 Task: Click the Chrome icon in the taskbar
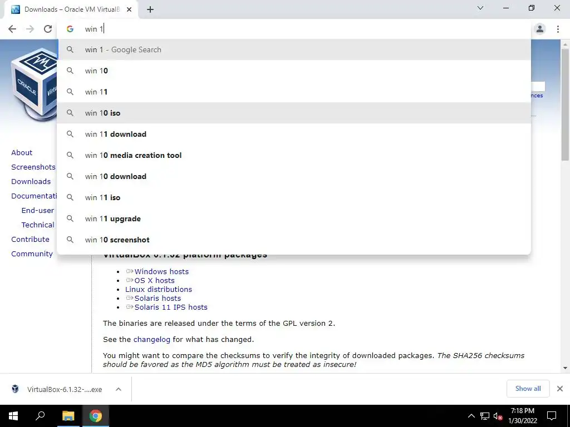tap(96, 416)
